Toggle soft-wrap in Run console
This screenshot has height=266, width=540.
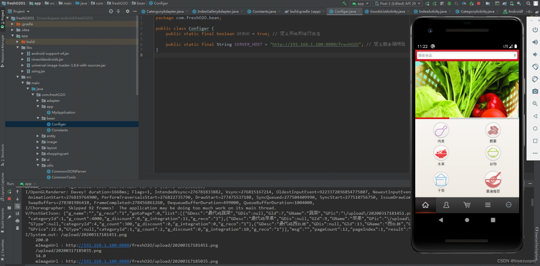(17, 206)
